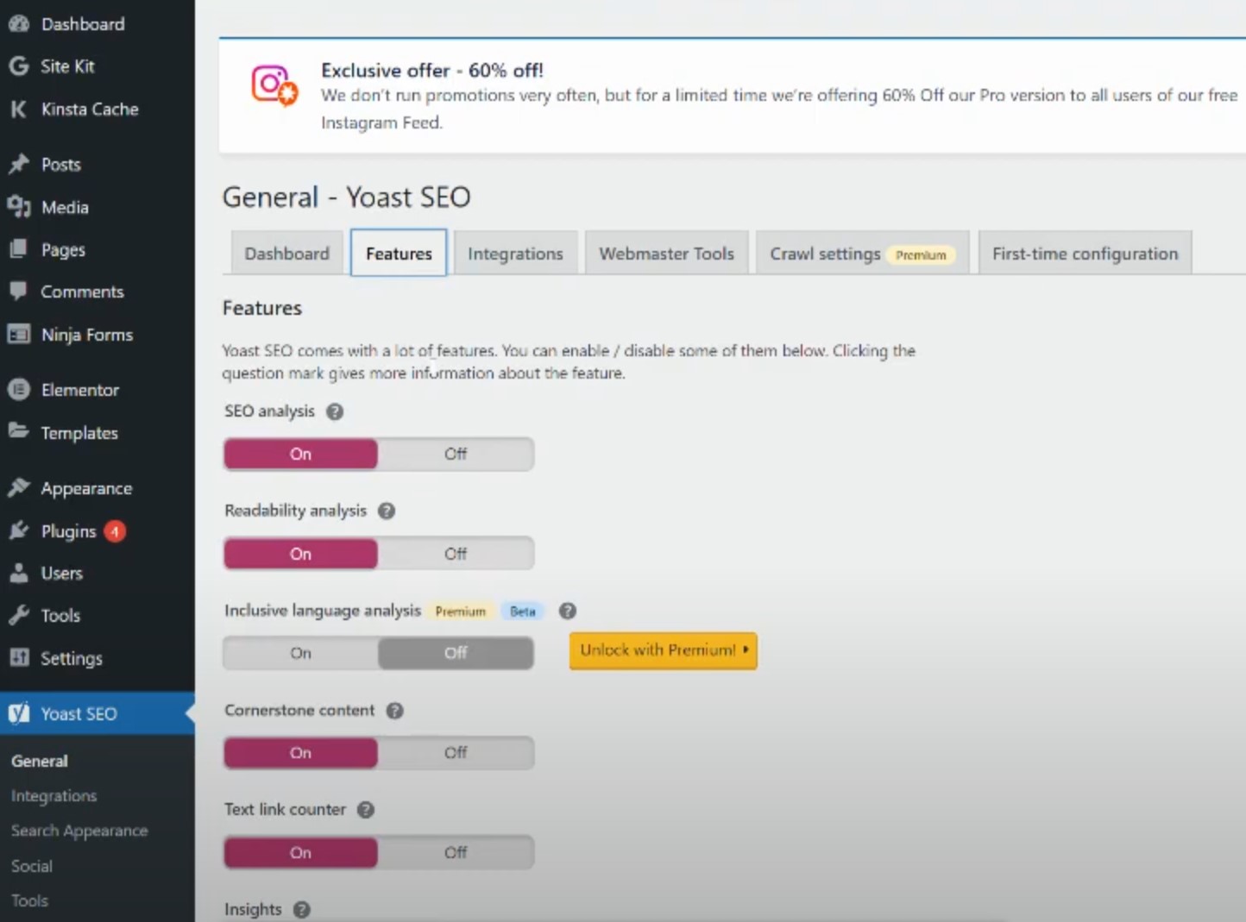Click the Appearance menu label

[x=86, y=488]
